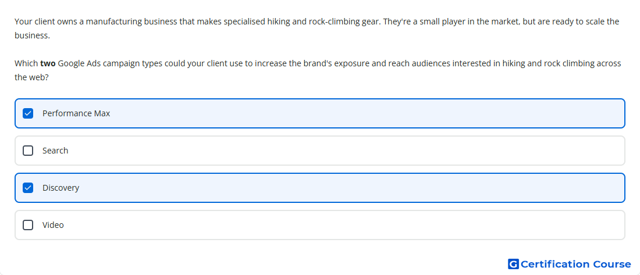Click the 'Which two Google Ads' question

point(318,70)
